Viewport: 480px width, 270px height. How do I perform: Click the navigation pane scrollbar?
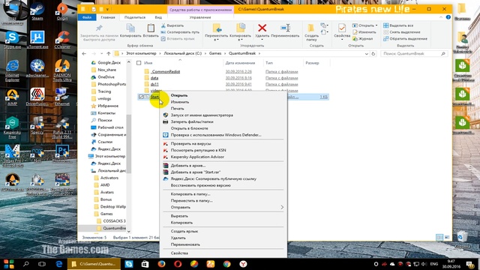click(x=129, y=144)
